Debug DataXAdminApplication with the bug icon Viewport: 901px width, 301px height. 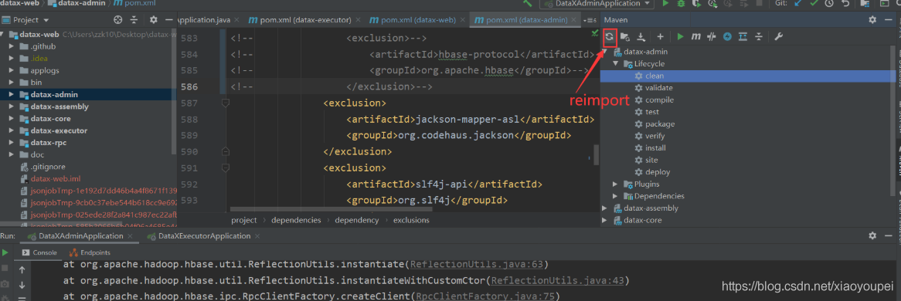tap(681, 3)
